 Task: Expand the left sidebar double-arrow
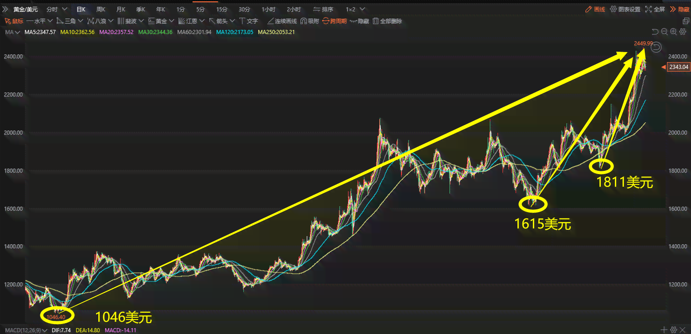(x=5, y=9)
